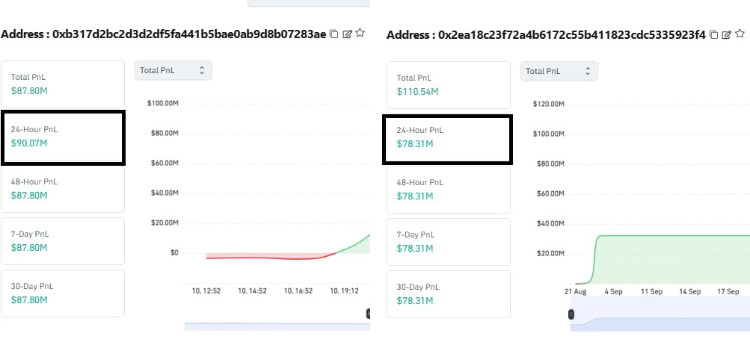
Task: Copy the 0xb317d2bc address
Action: [x=334, y=34]
